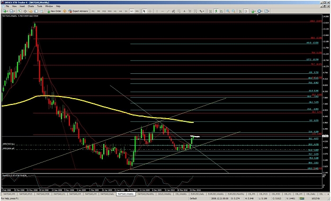Open the File menu
This screenshot has height=201, width=331.
(x=7, y=6)
